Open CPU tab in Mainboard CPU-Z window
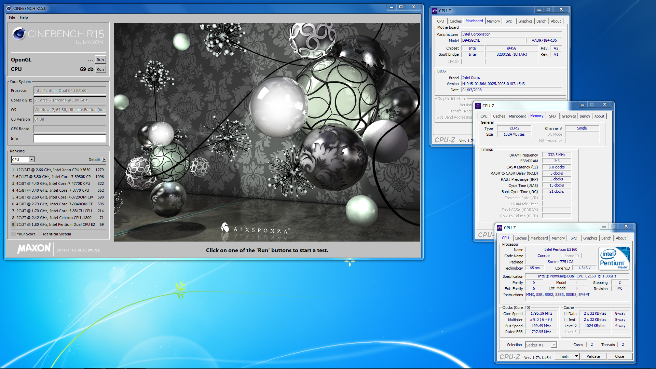The image size is (656, 369). point(440,21)
